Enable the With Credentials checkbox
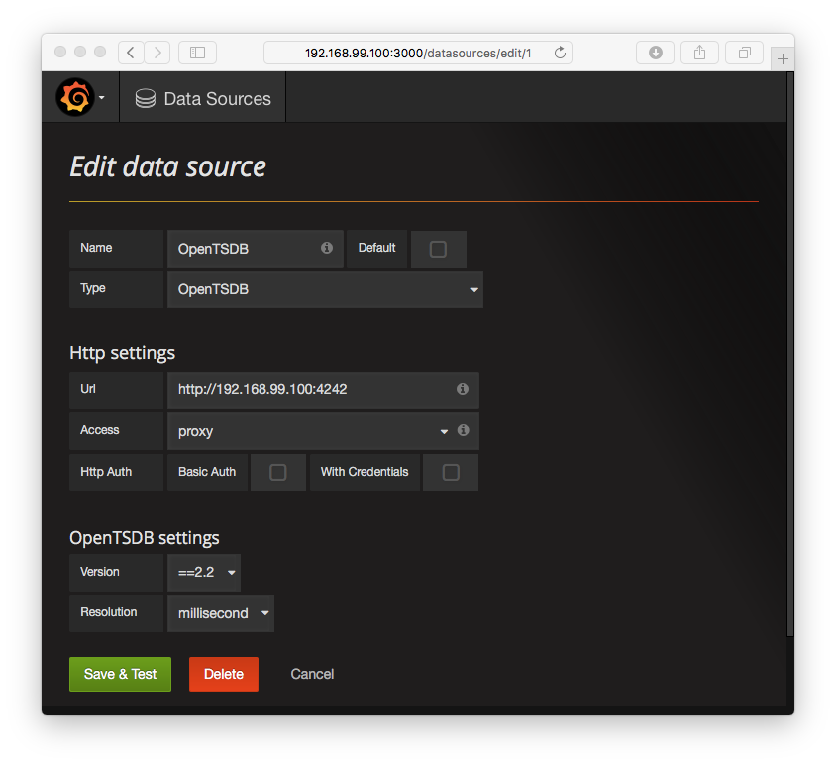Screen dimensions: 836x765 tap(451, 472)
